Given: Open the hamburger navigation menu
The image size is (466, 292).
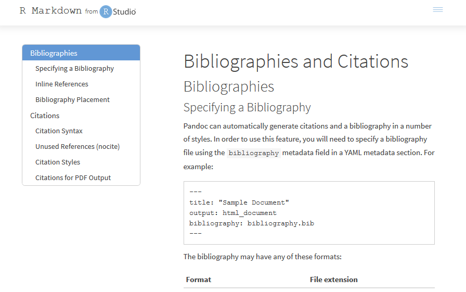Looking at the screenshot, I should pyautogui.click(x=438, y=10).
